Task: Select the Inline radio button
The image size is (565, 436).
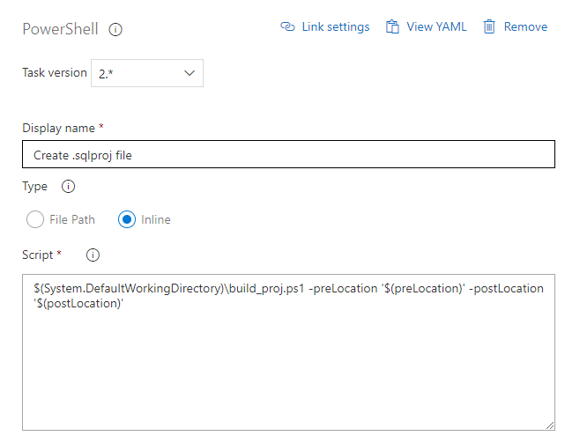Action: (x=126, y=219)
